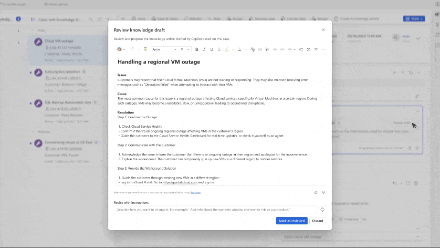Click the Revise with instructions field
Viewport: 440px width, 248px height.
(x=215, y=209)
